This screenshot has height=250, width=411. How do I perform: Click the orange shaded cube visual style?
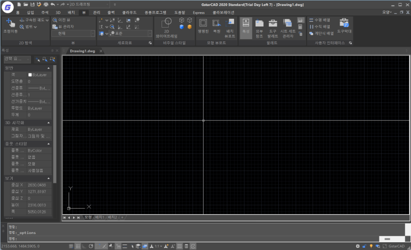pos(190,26)
